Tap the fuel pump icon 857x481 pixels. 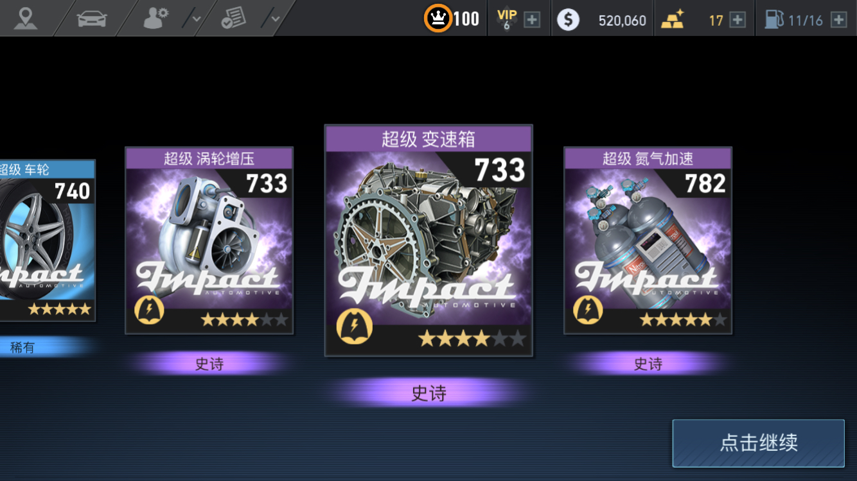pyautogui.click(x=774, y=20)
